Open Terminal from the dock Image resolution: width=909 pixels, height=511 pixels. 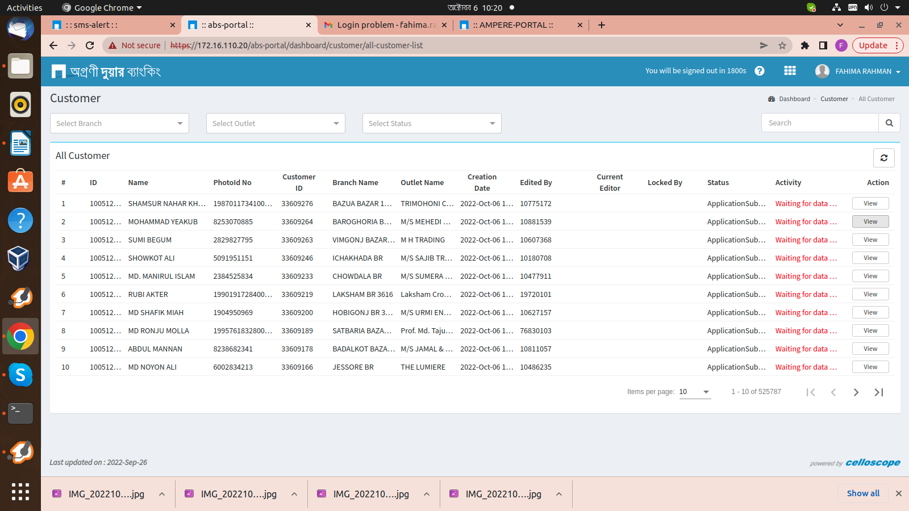tap(20, 413)
